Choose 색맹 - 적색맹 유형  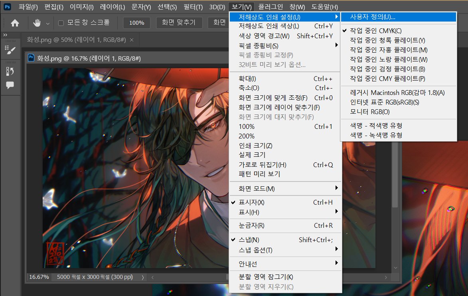point(399,125)
